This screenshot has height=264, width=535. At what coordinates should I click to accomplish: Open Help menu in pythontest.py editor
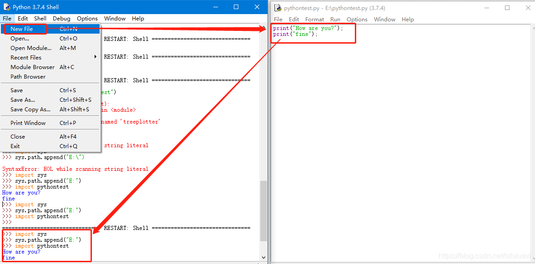click(408, 20)
